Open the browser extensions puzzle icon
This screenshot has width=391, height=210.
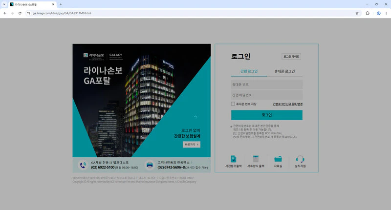point(368,13)
